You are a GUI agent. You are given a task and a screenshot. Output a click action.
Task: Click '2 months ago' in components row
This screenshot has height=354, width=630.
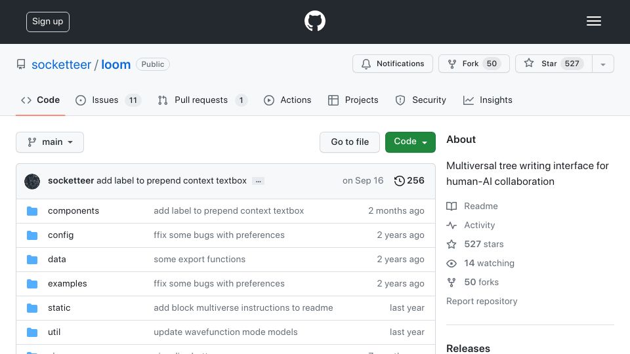(x=396, y=210)
